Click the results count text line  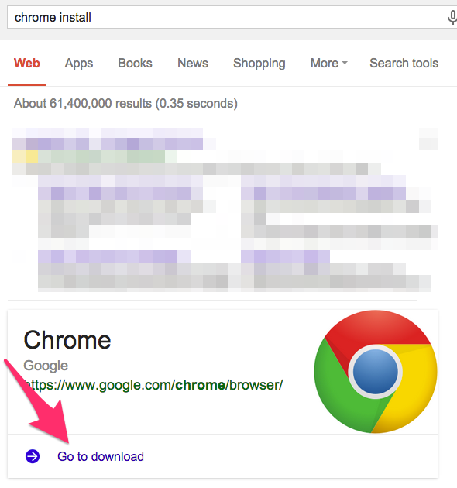125,103
